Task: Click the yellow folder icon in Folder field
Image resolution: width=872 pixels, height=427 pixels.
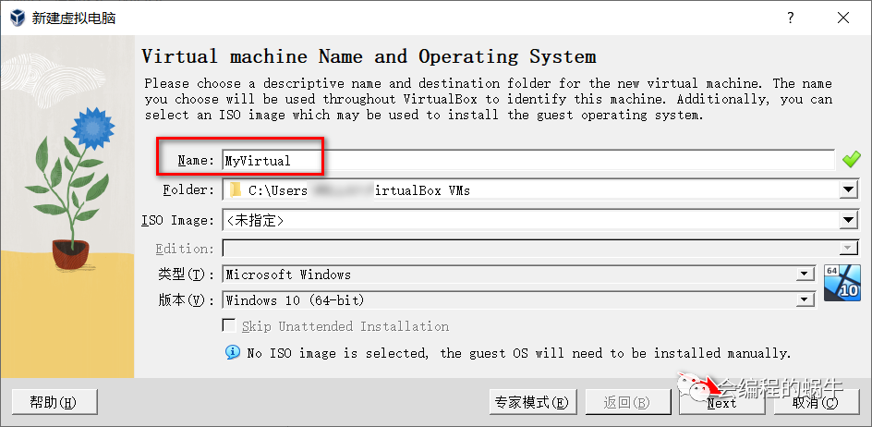Action: [236, 190]
